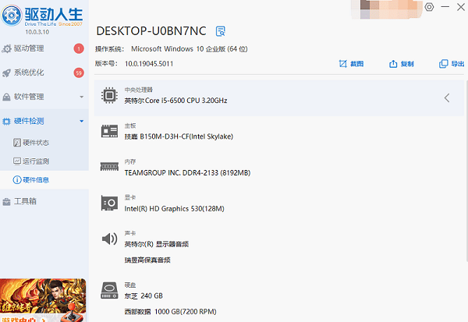Click the 驱动人生 logo icon
This screenshot has width=468, height=322.
(x=12, y=16)
